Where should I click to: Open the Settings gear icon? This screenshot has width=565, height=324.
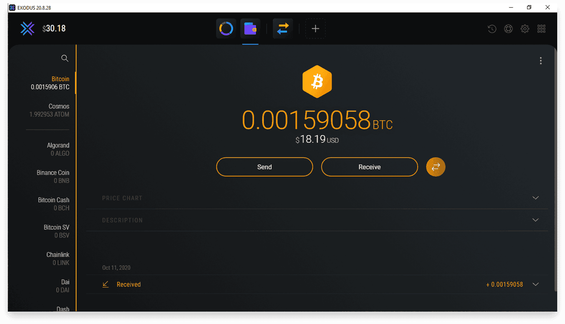525,29
